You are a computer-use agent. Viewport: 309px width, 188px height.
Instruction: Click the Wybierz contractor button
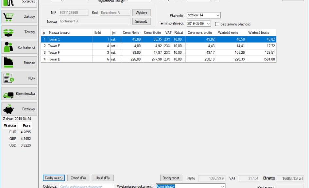coord(141,13)
